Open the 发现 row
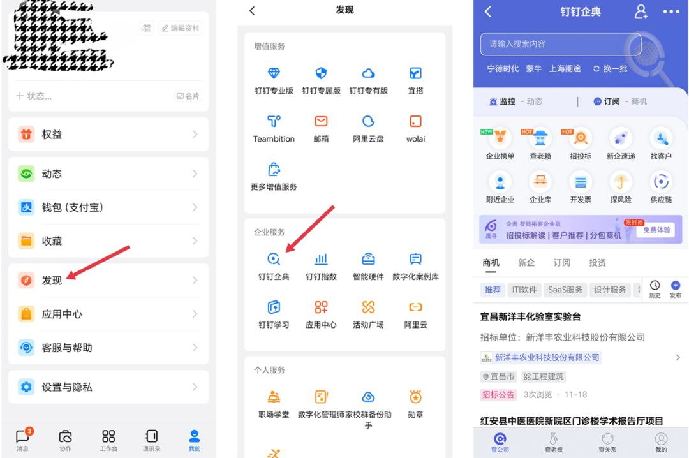 [108, 281]
